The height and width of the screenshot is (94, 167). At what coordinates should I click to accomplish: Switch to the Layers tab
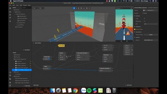(x=24, y=8)
